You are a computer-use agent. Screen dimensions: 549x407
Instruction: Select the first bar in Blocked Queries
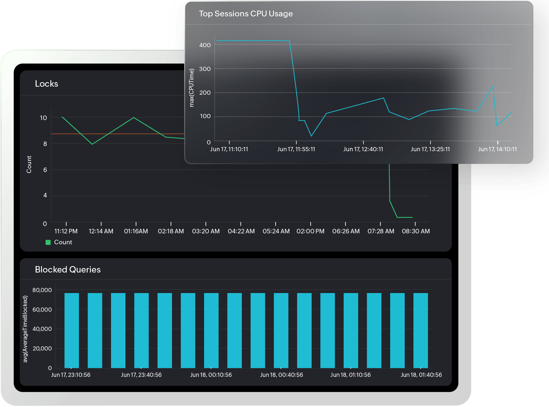pos(72,331)
